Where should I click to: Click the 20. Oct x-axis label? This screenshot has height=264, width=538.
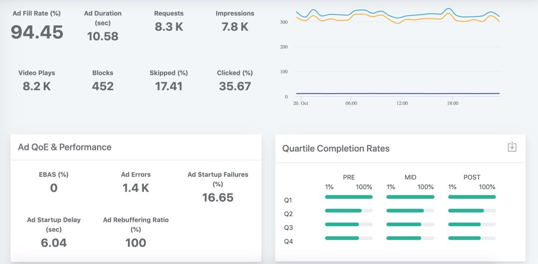point(300,103)
